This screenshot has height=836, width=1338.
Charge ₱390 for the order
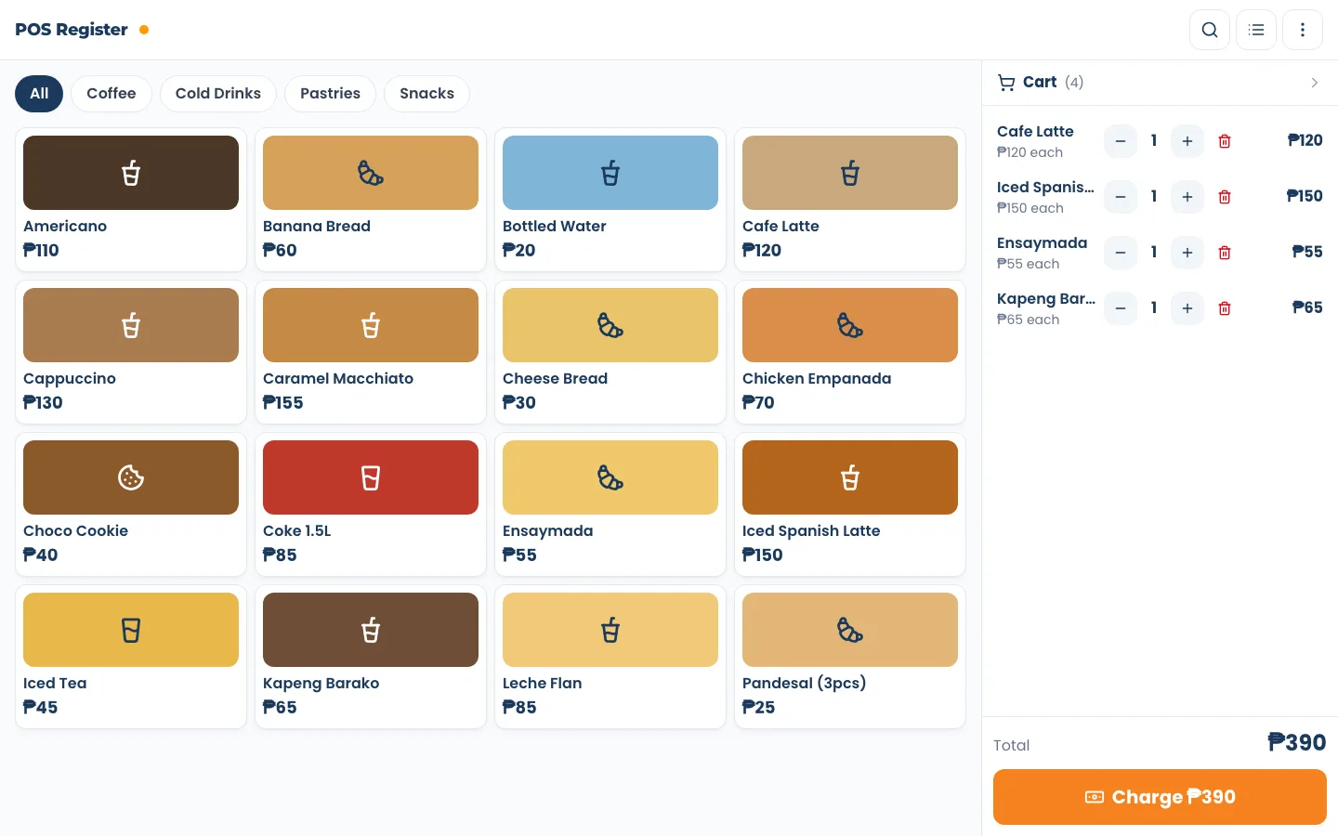coord(1160,797)
